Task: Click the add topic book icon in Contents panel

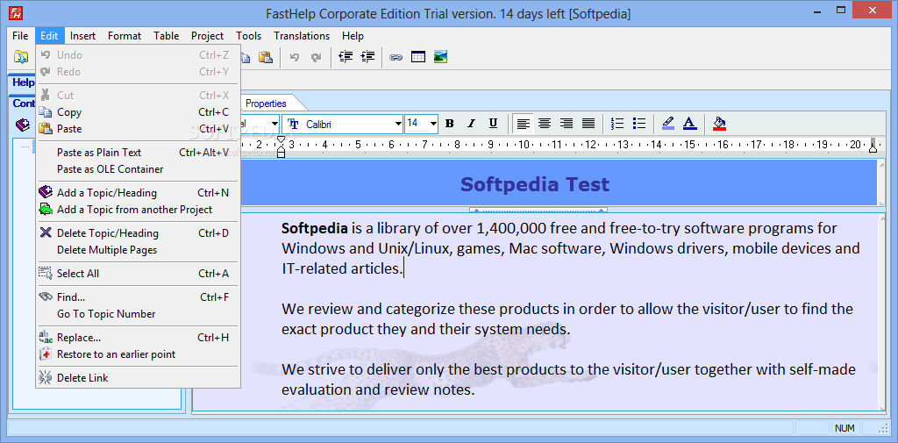Action: (22, 125)
